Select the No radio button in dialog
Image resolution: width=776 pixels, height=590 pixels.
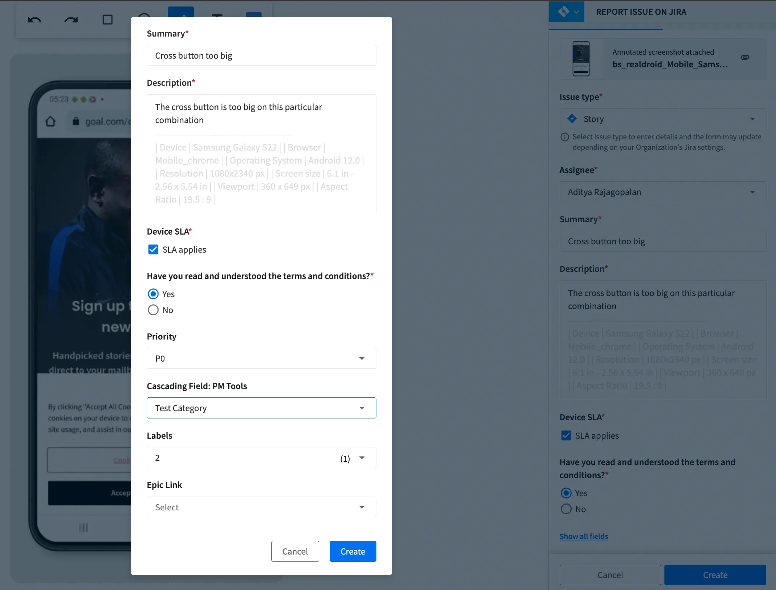click(x=153, y=310)
